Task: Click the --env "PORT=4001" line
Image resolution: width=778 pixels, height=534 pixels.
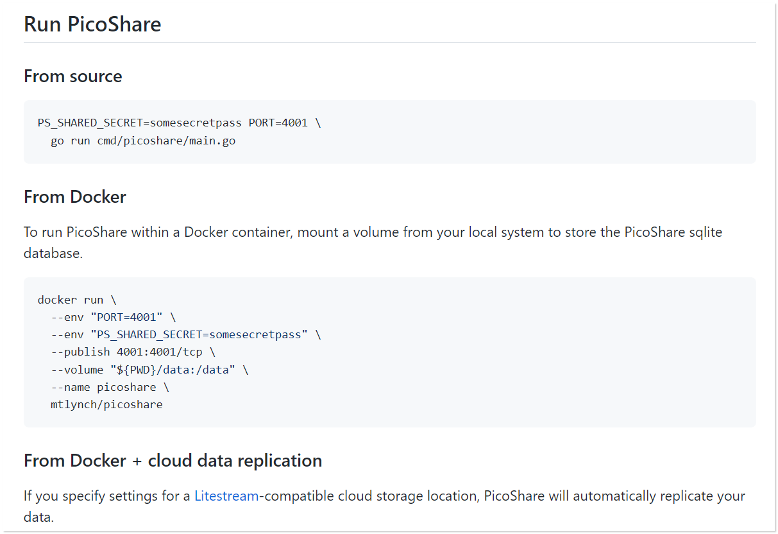Action: coord(113,317)
